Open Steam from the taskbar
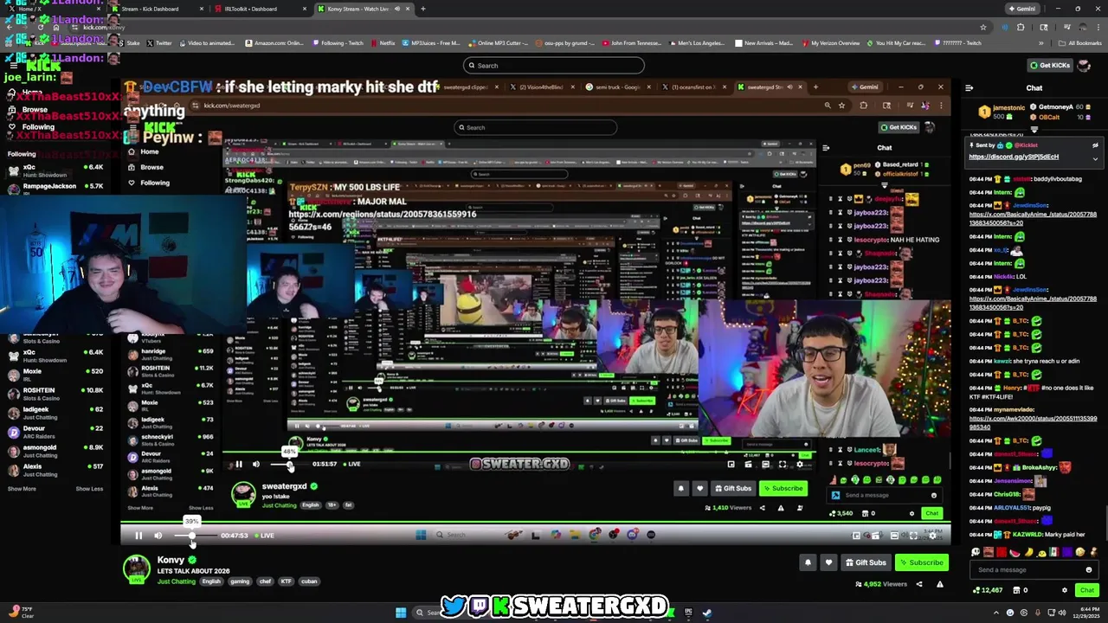The width and height of the screenshot is (1108, 623). click(707, 613)
